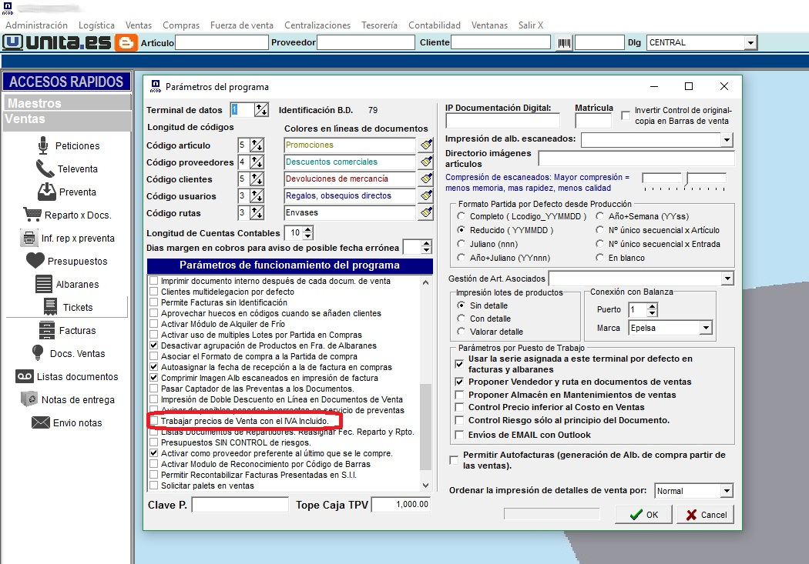Pick color for Envases line
Viewport: 809px width, 564px height.
pyautogui.click(x=426, y=212)
